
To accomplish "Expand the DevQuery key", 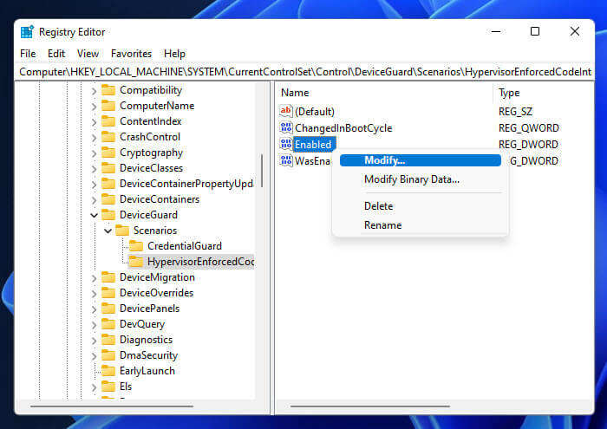I will coord(94,324).
